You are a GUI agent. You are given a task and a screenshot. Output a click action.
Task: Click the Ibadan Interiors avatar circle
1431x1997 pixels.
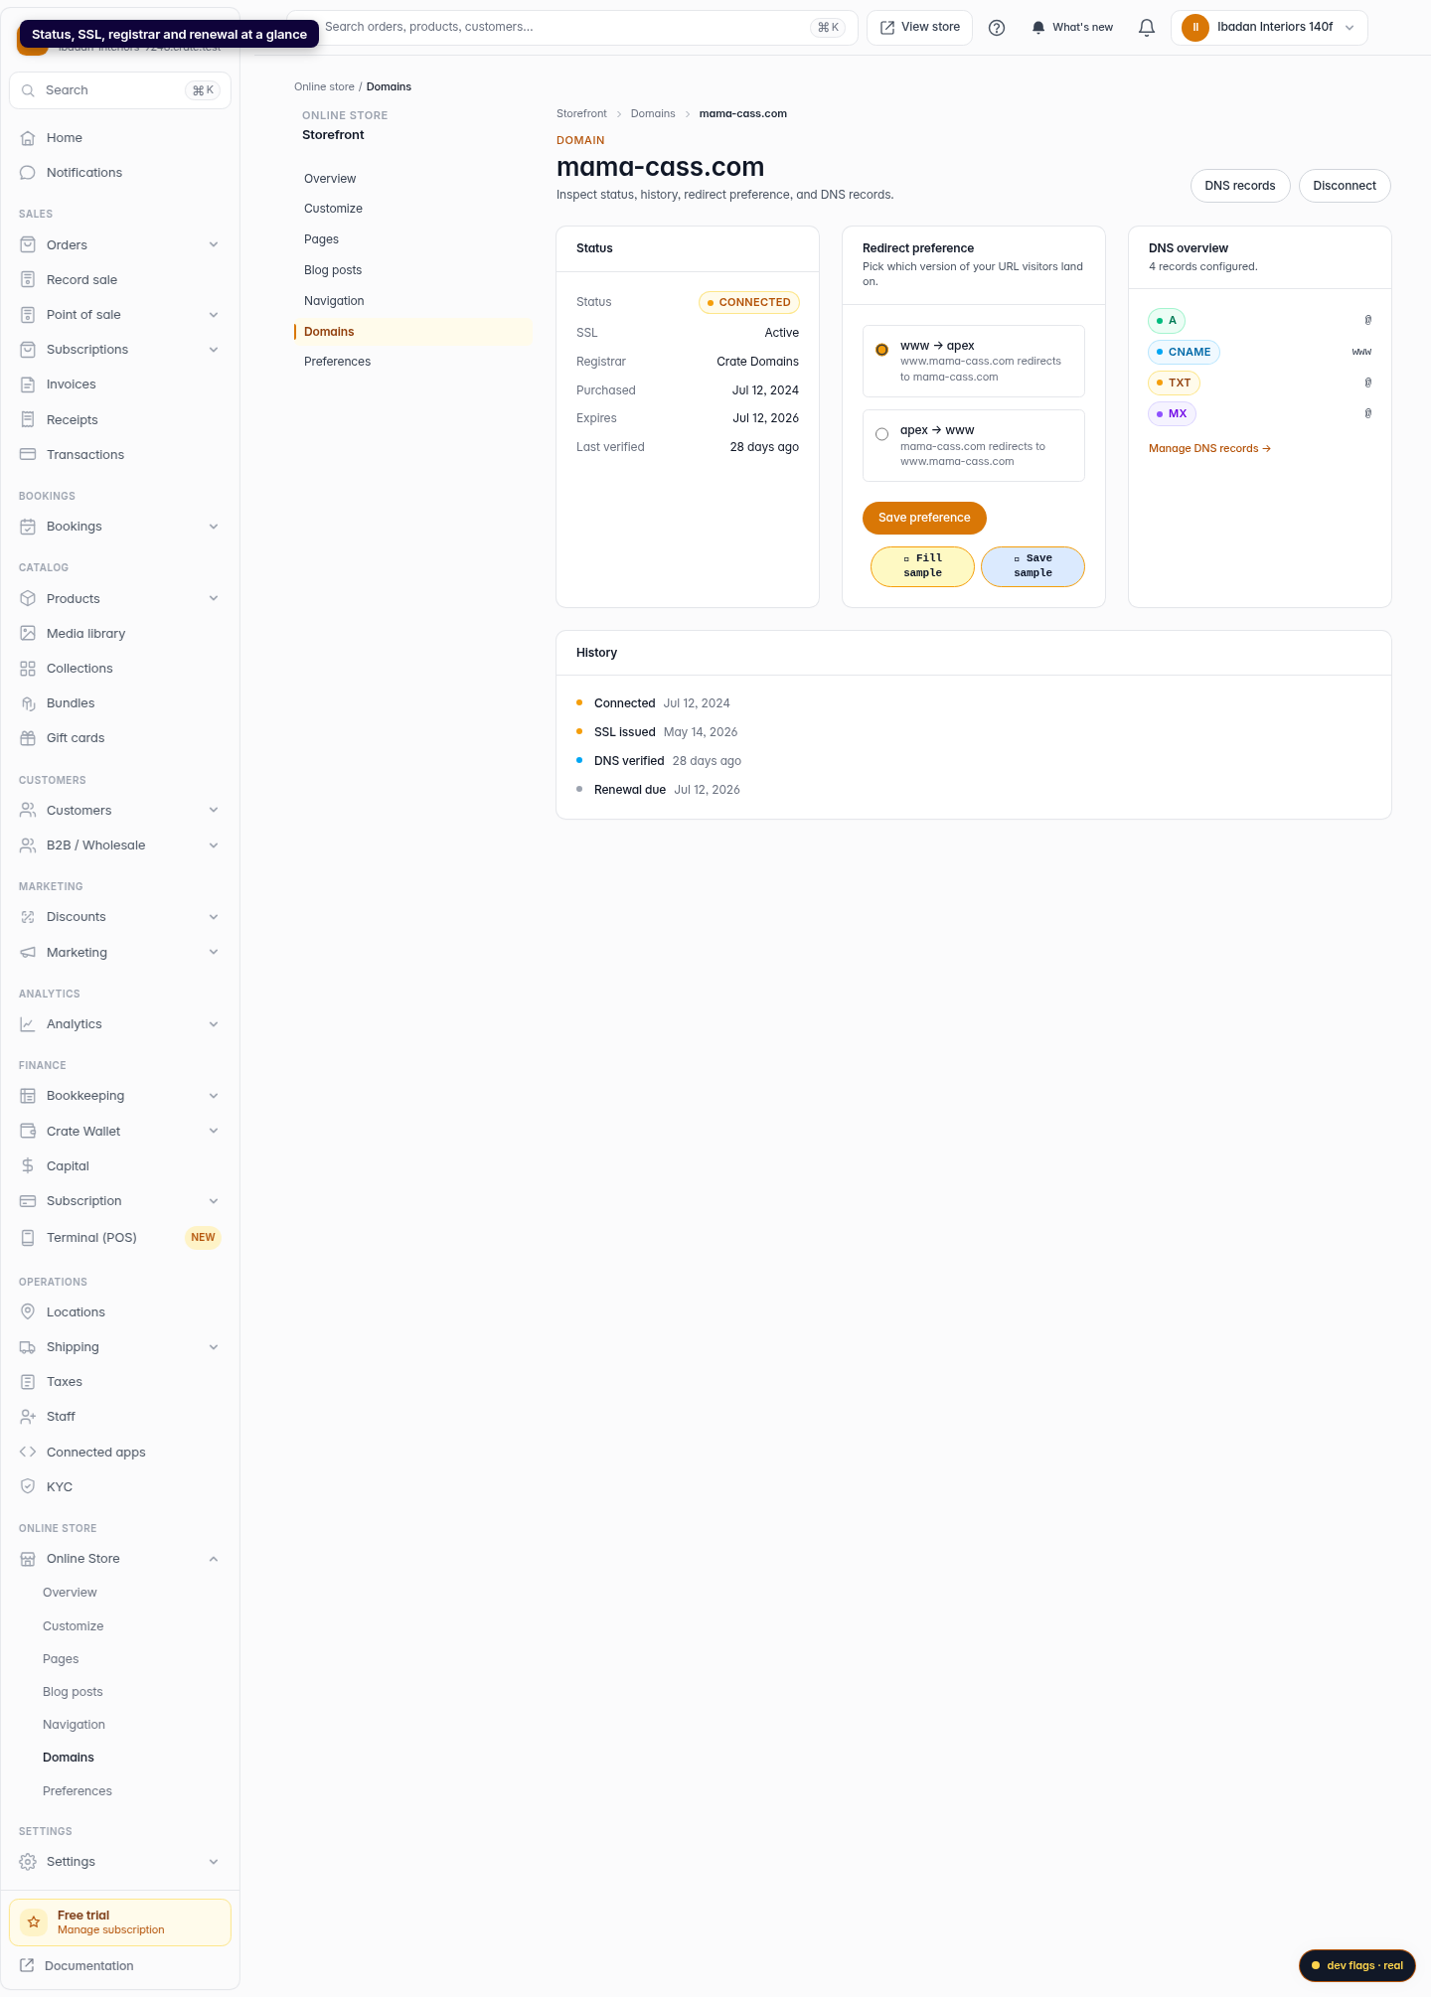(x=1195, y=28)
